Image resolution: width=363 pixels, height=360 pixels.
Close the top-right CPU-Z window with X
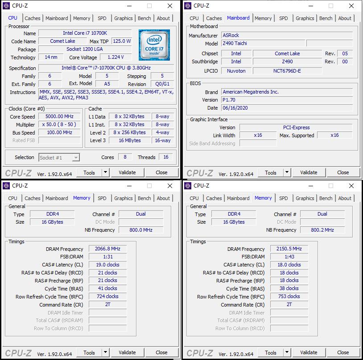tap(351, 6)
